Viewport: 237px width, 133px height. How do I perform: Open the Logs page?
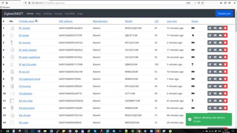click(80, 14)
